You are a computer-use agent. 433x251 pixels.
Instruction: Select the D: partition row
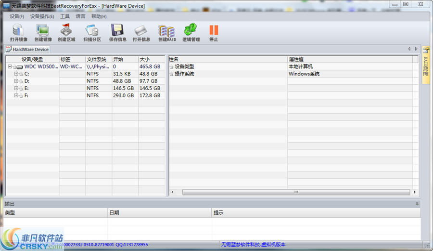(x=86, y=81)
